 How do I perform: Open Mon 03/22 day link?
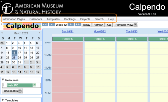point(100,31)
